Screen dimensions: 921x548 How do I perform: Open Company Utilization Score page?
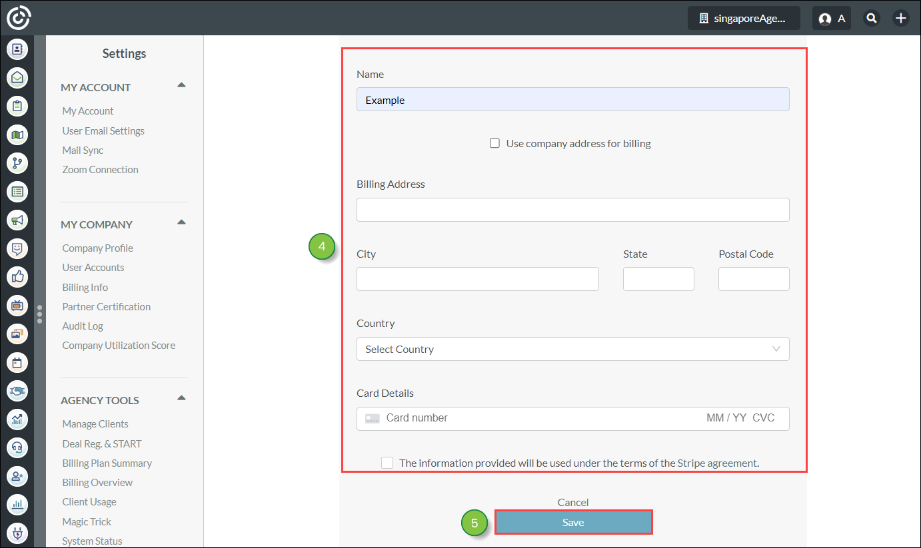119,346
